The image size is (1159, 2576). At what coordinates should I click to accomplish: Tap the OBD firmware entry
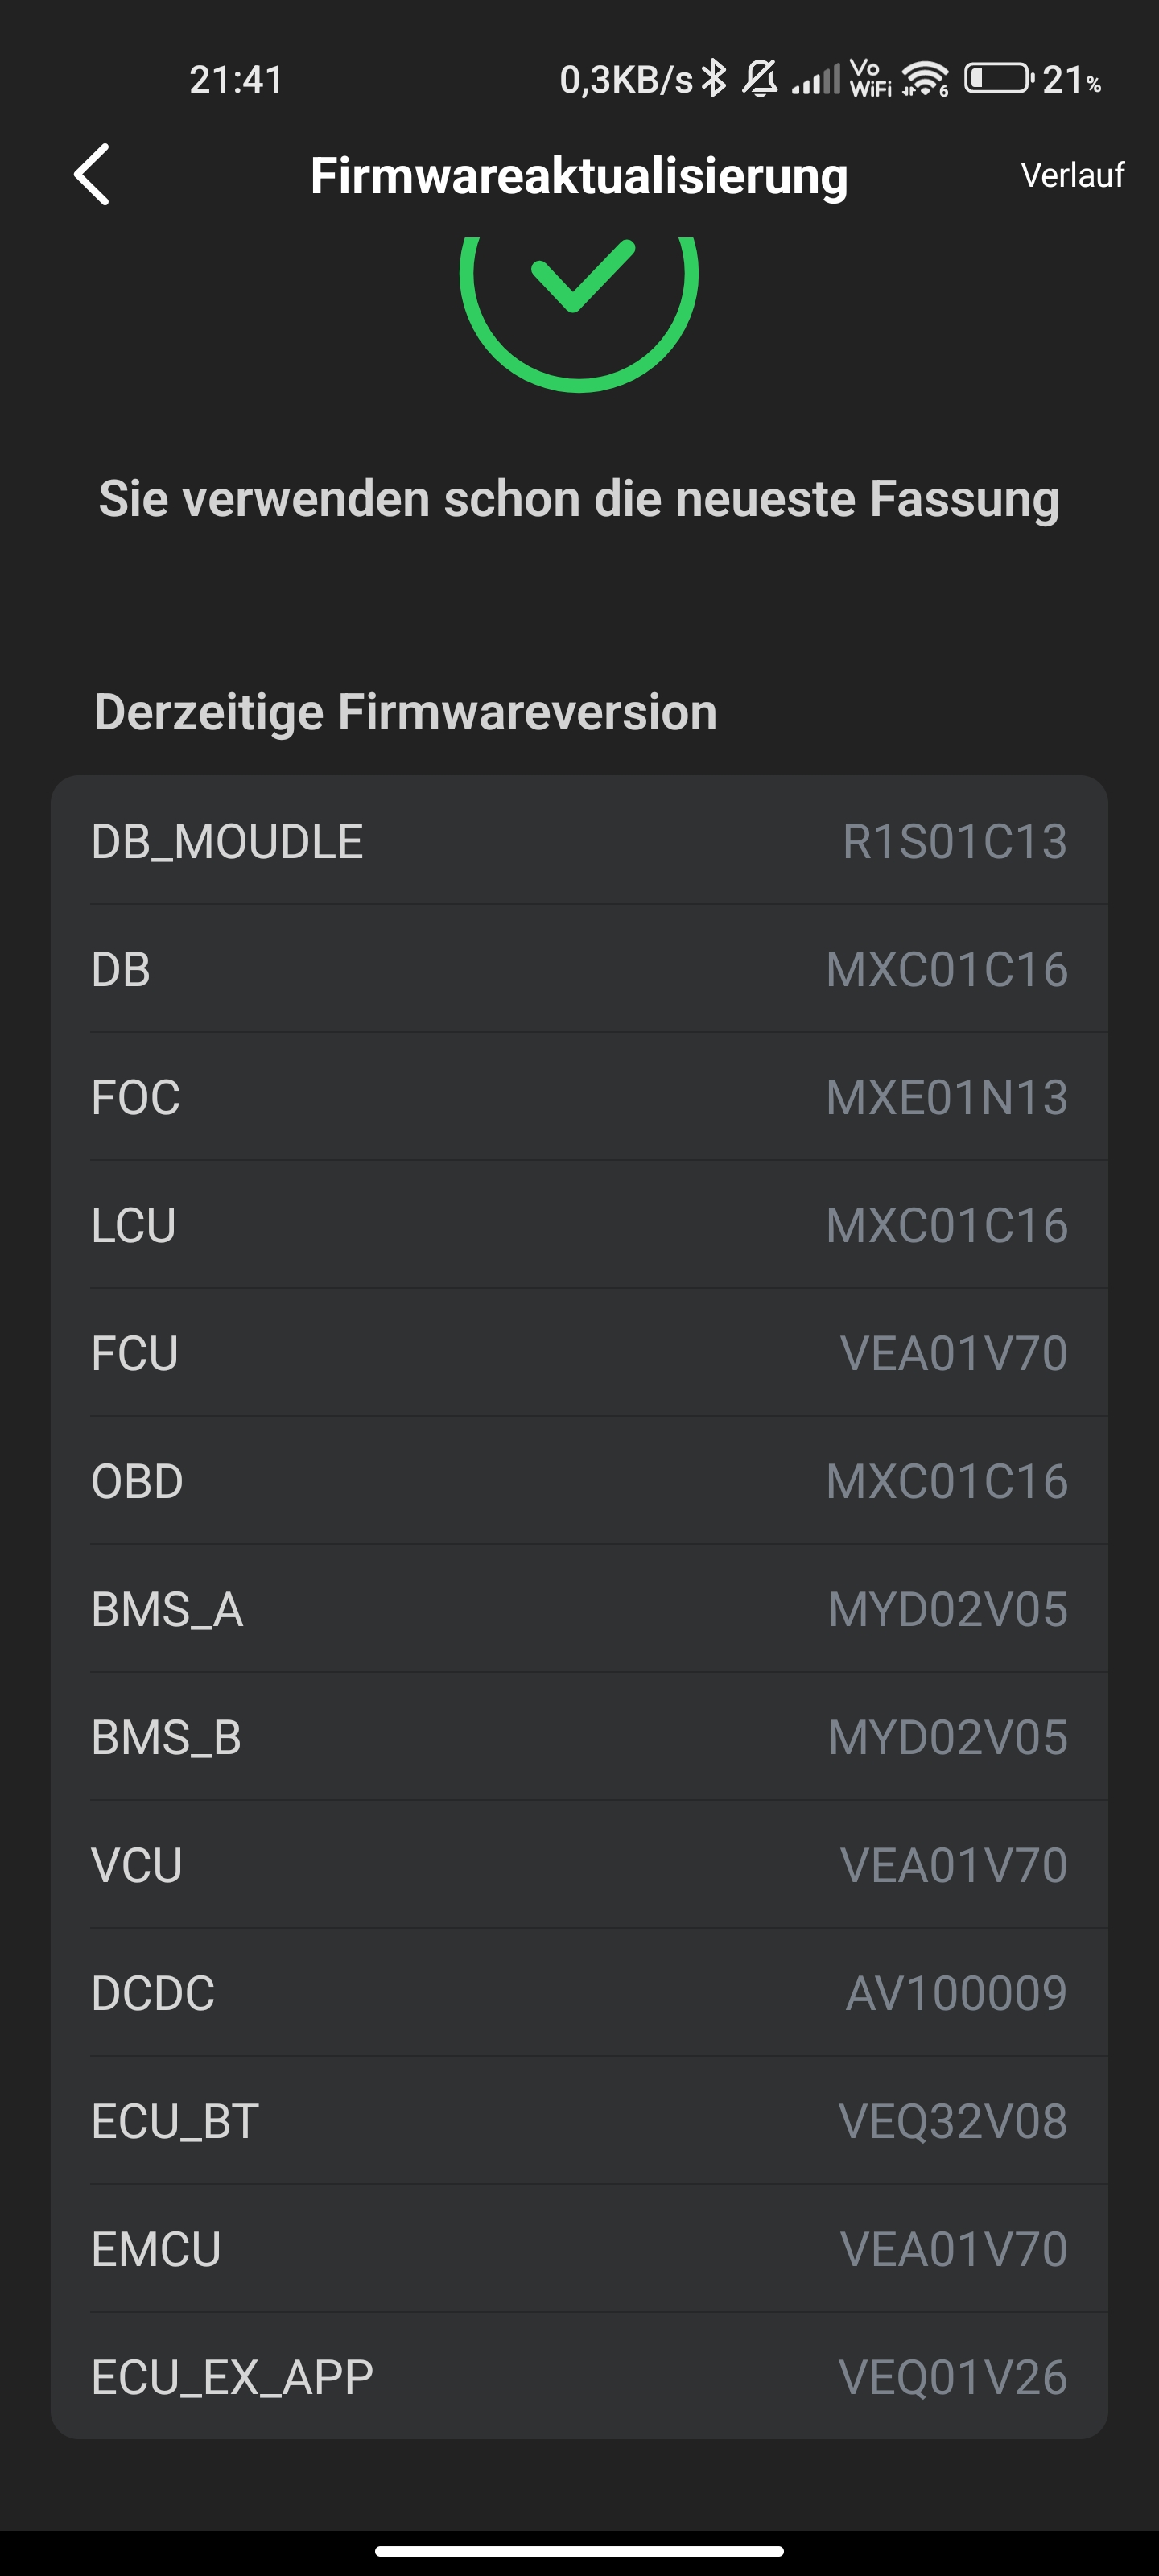pyautogui.click(x=579, y=1481)
